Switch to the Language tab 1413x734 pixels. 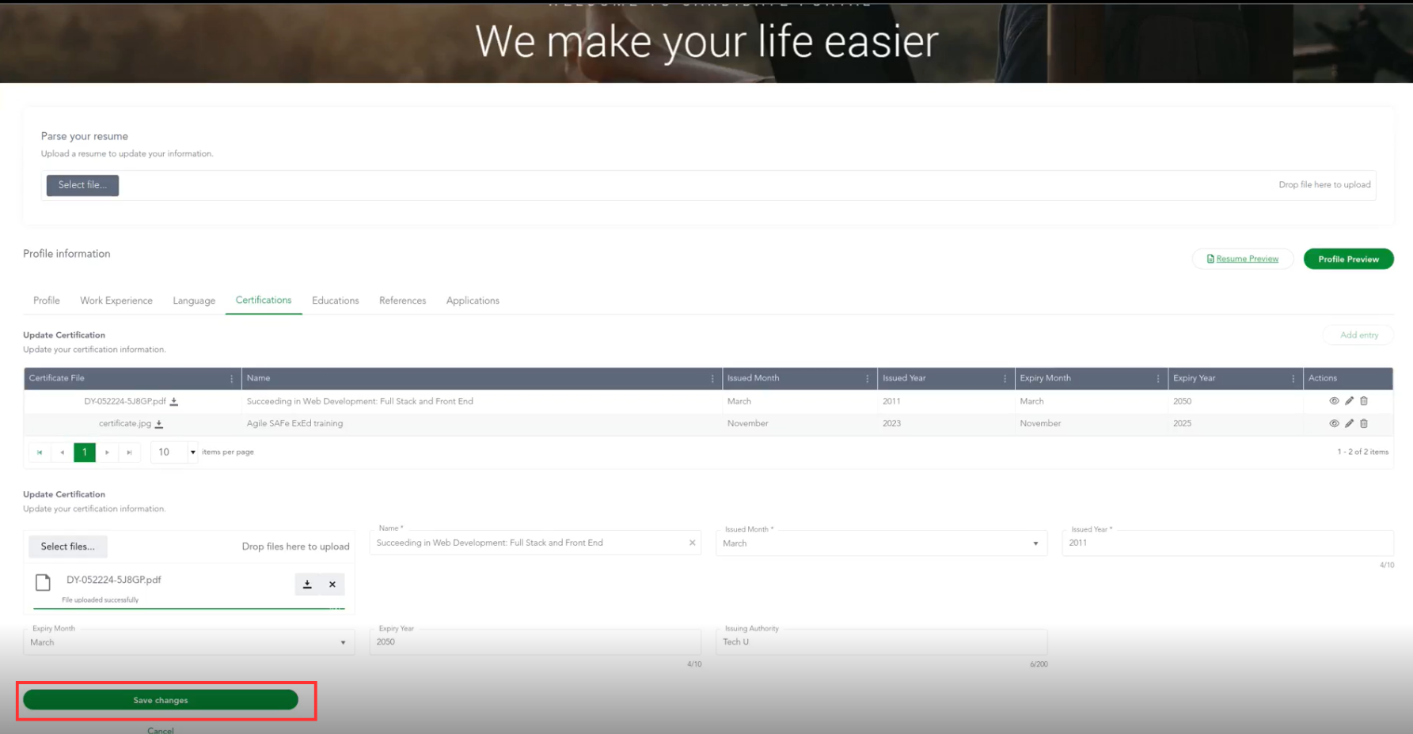coord(194,301)
